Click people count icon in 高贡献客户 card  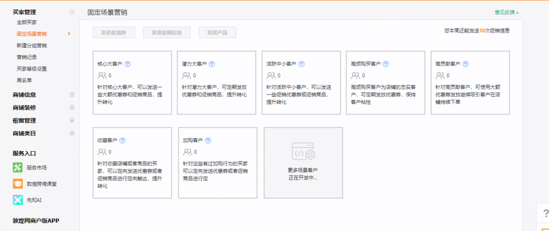[440, 75]
